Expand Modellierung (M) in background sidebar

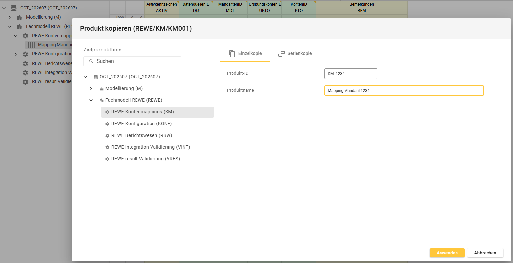click(10, 17)
